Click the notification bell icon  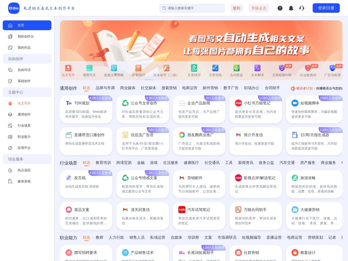(x=291, y=8)
